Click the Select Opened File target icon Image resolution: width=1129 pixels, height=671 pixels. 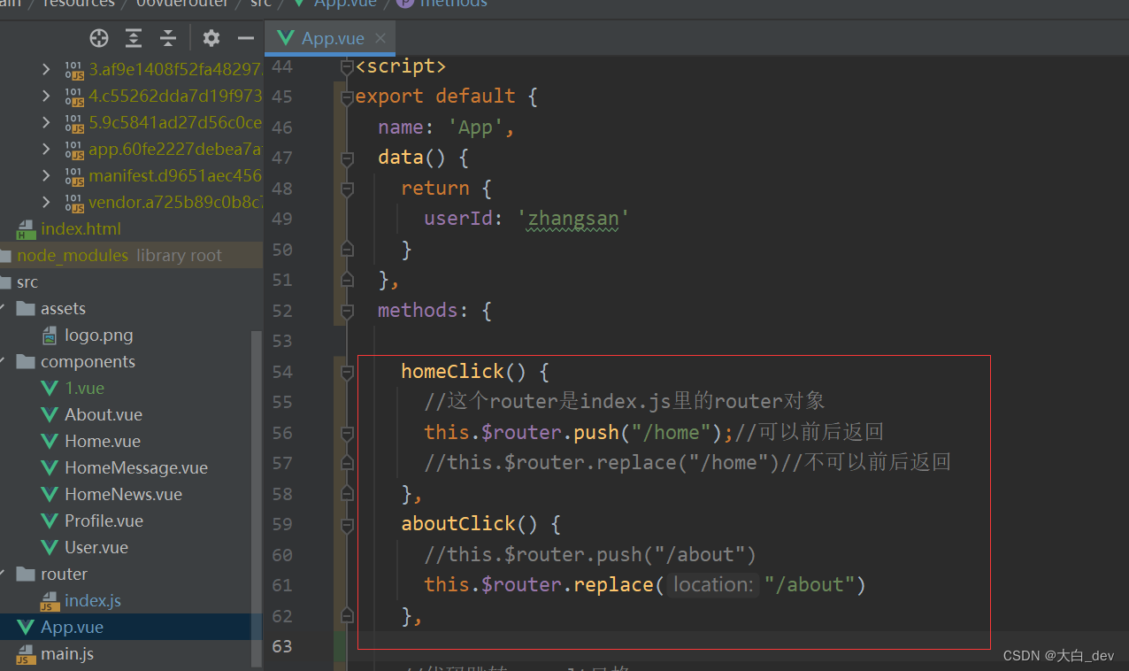(98, 38)
